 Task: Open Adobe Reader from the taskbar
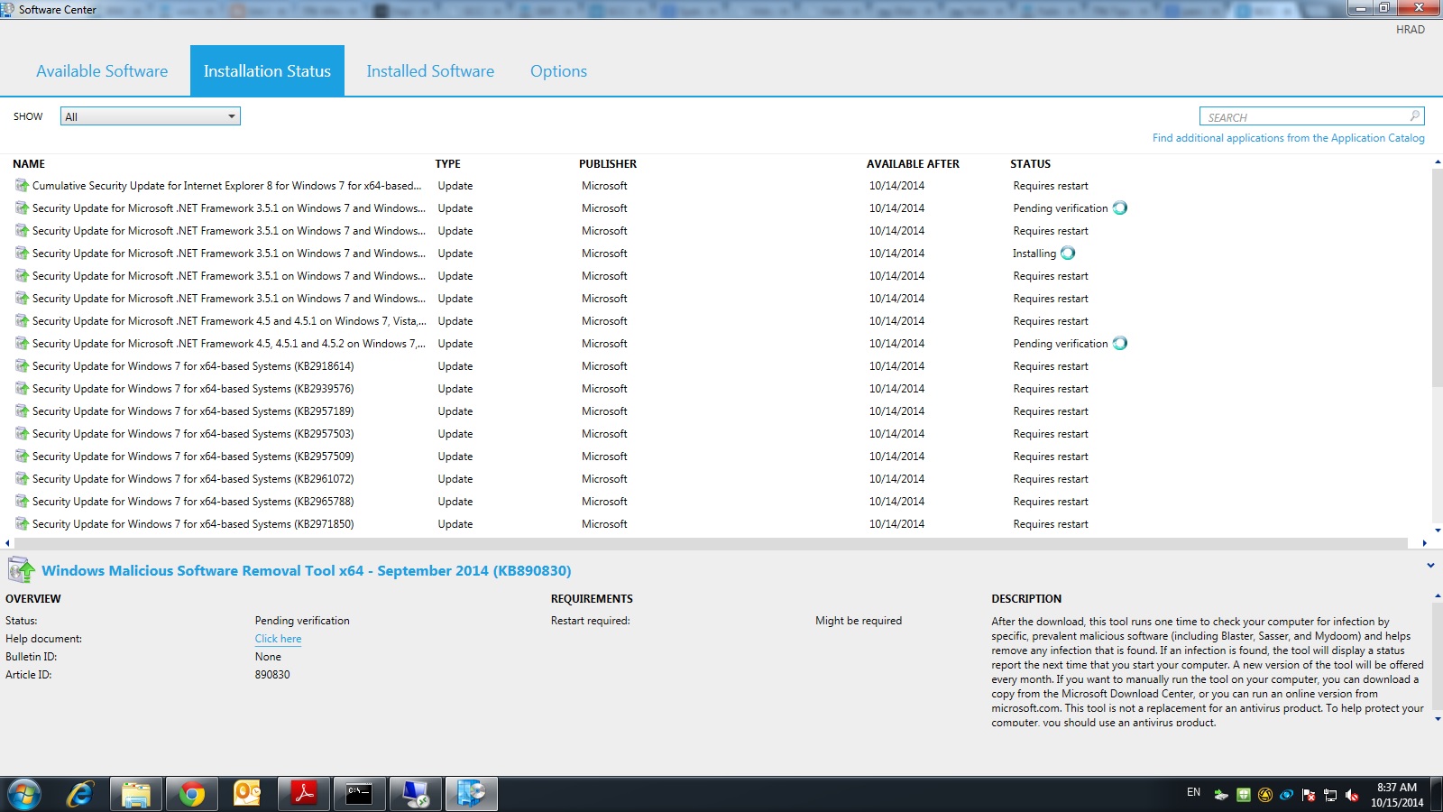[x=303, y=794]
